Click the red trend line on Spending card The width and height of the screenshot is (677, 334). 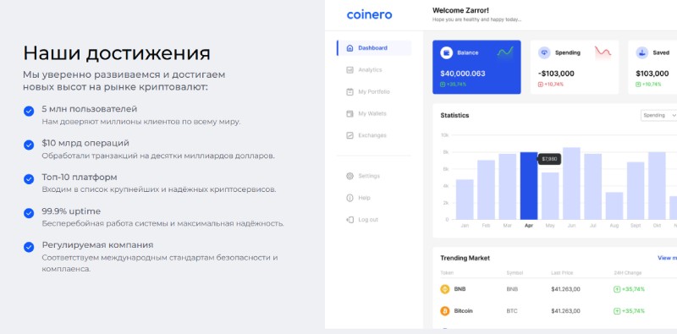603,52
